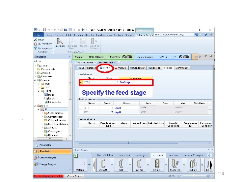The height and width of the screenshot is (182, 243).
Task: Toggle the Energy Savings switch
Action: tap(186, 57)
